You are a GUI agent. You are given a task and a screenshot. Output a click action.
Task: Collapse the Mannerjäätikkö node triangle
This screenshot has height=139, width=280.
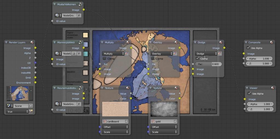pyautogui.click(x=55, y=42)
